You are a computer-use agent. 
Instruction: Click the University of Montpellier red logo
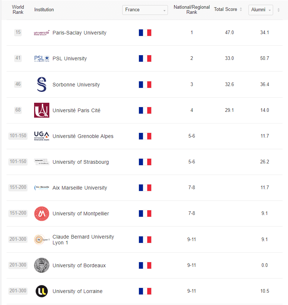tap(42, 213)
